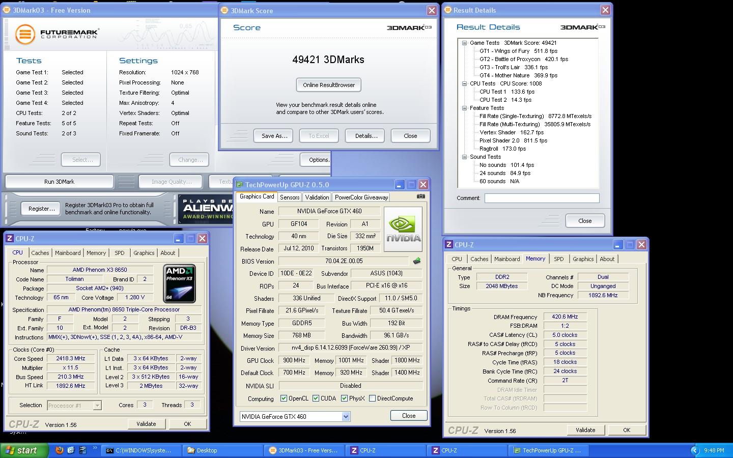This screenshot has width=733, height=458.
Task: Switch to the Sensors tab in GPU-Z
Action: [290, 197]
